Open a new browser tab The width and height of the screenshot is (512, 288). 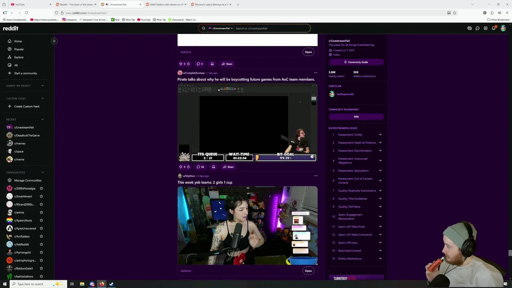pyautogui.click(x=238, y=4)
